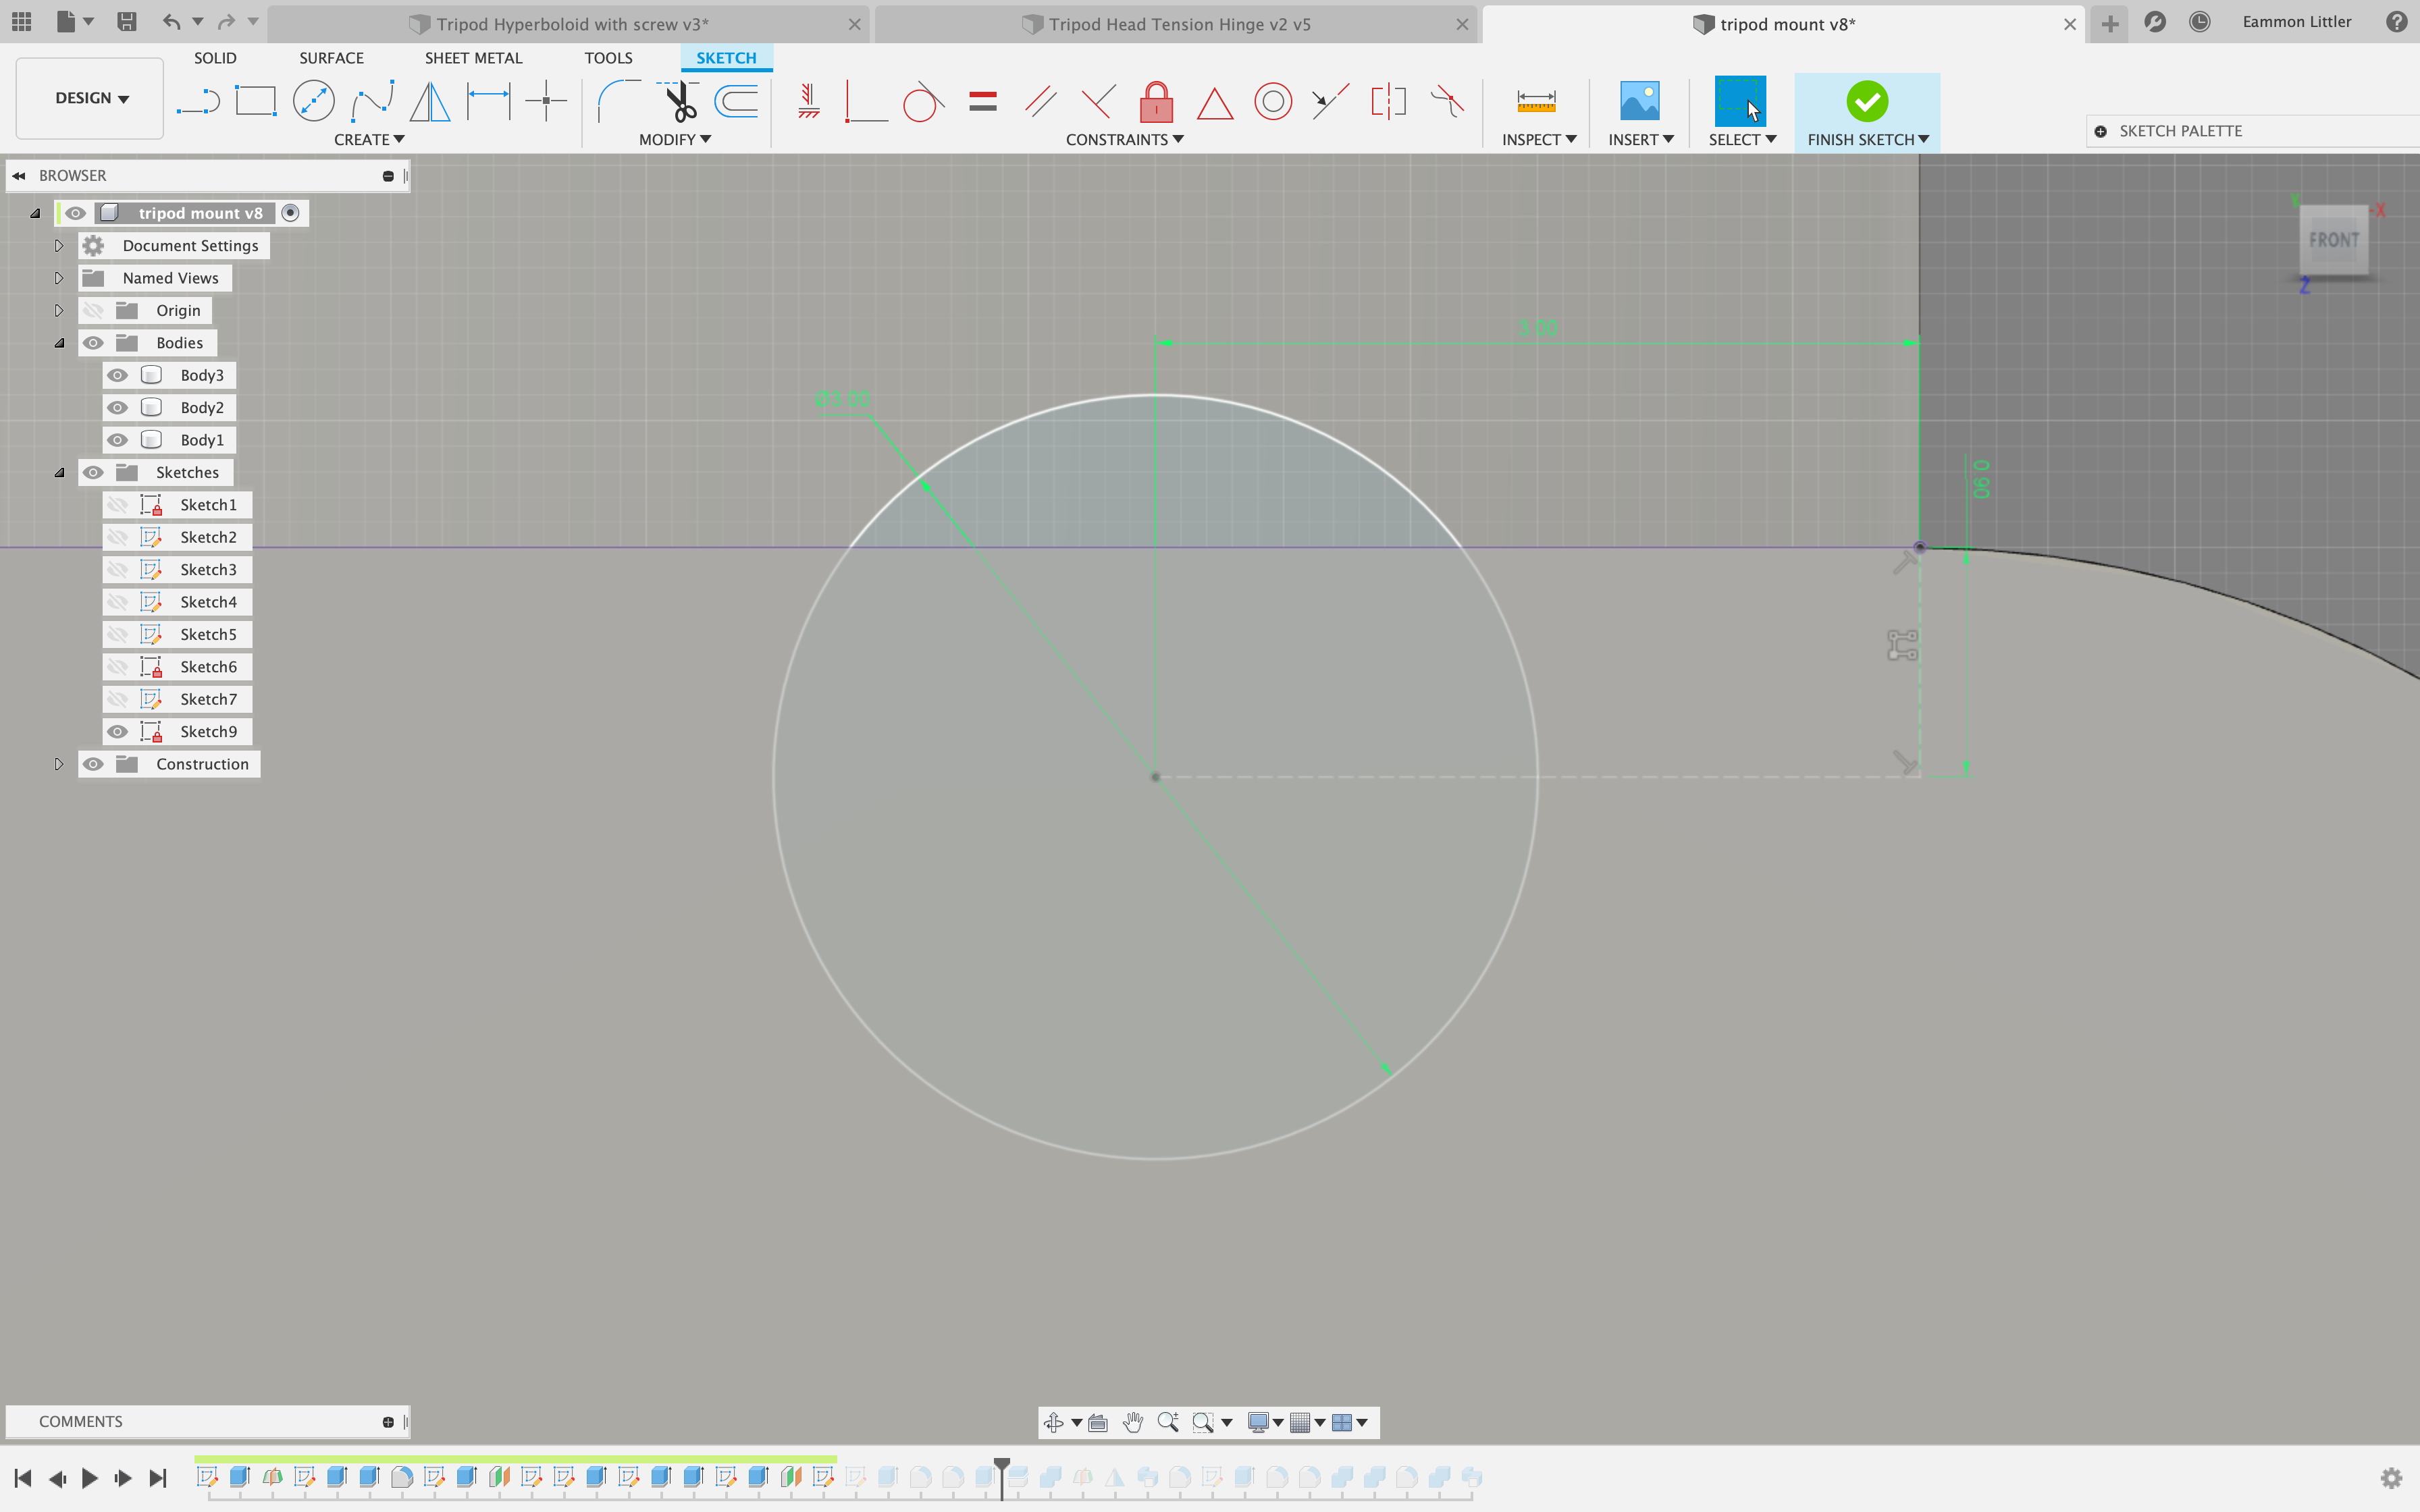Click the FRONT face on the ViewCube
The height and width of the screenshot is (1512, 2420).
point(2332,240)
